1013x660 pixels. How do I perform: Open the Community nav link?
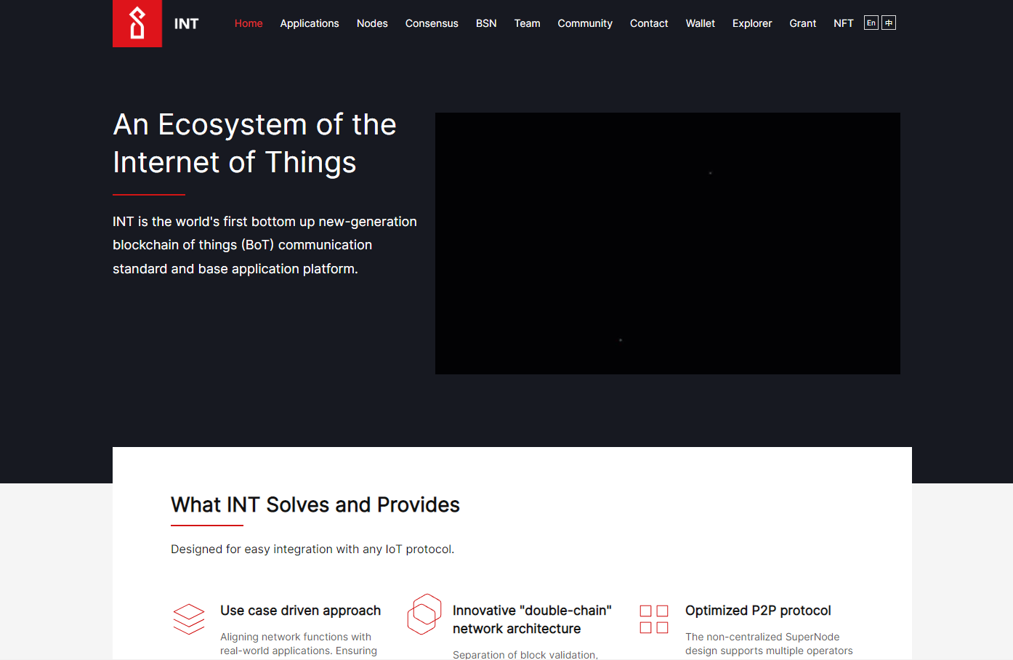coord(585,23)
